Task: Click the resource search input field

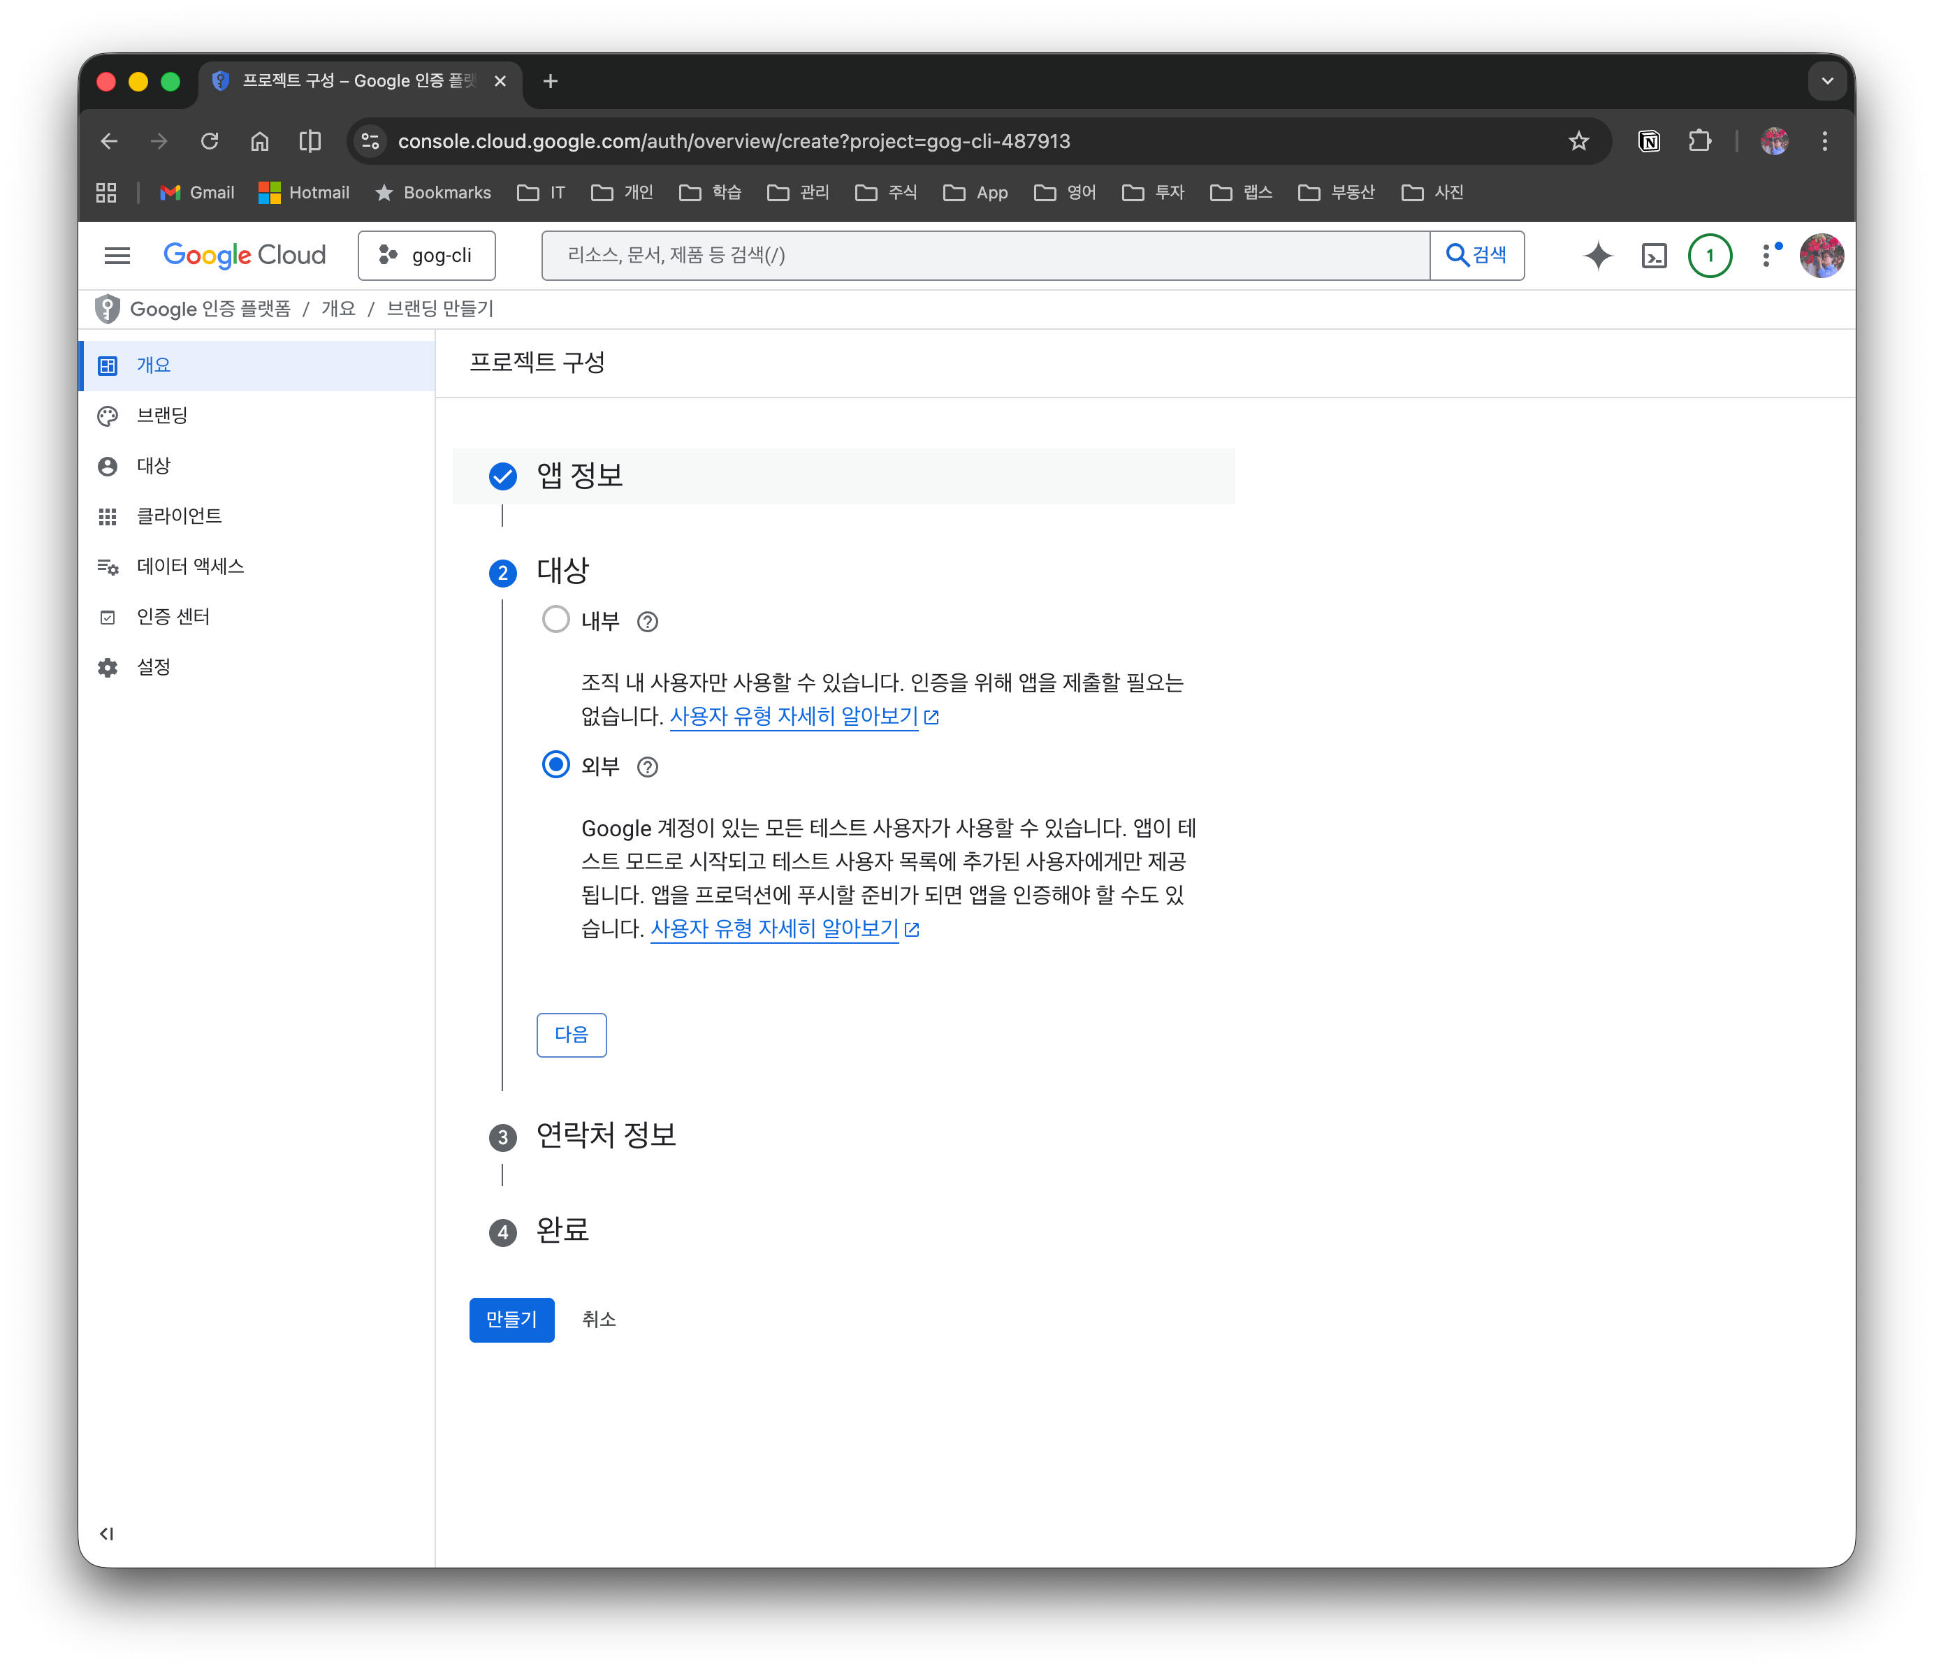Action: [x=984, y=256]
